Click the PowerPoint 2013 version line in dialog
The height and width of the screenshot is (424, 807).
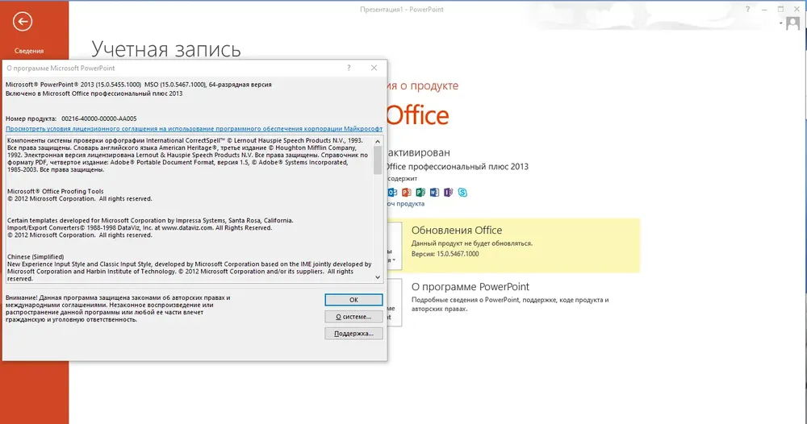click(x=139, y=85)
